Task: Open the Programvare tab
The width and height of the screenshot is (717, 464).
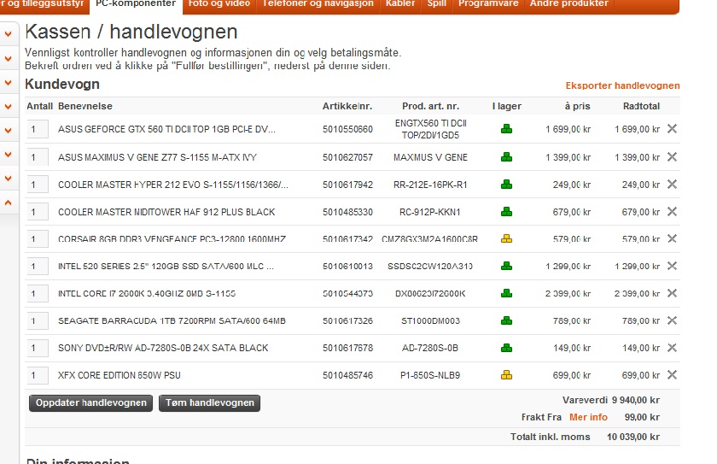Action: point(488,4)
